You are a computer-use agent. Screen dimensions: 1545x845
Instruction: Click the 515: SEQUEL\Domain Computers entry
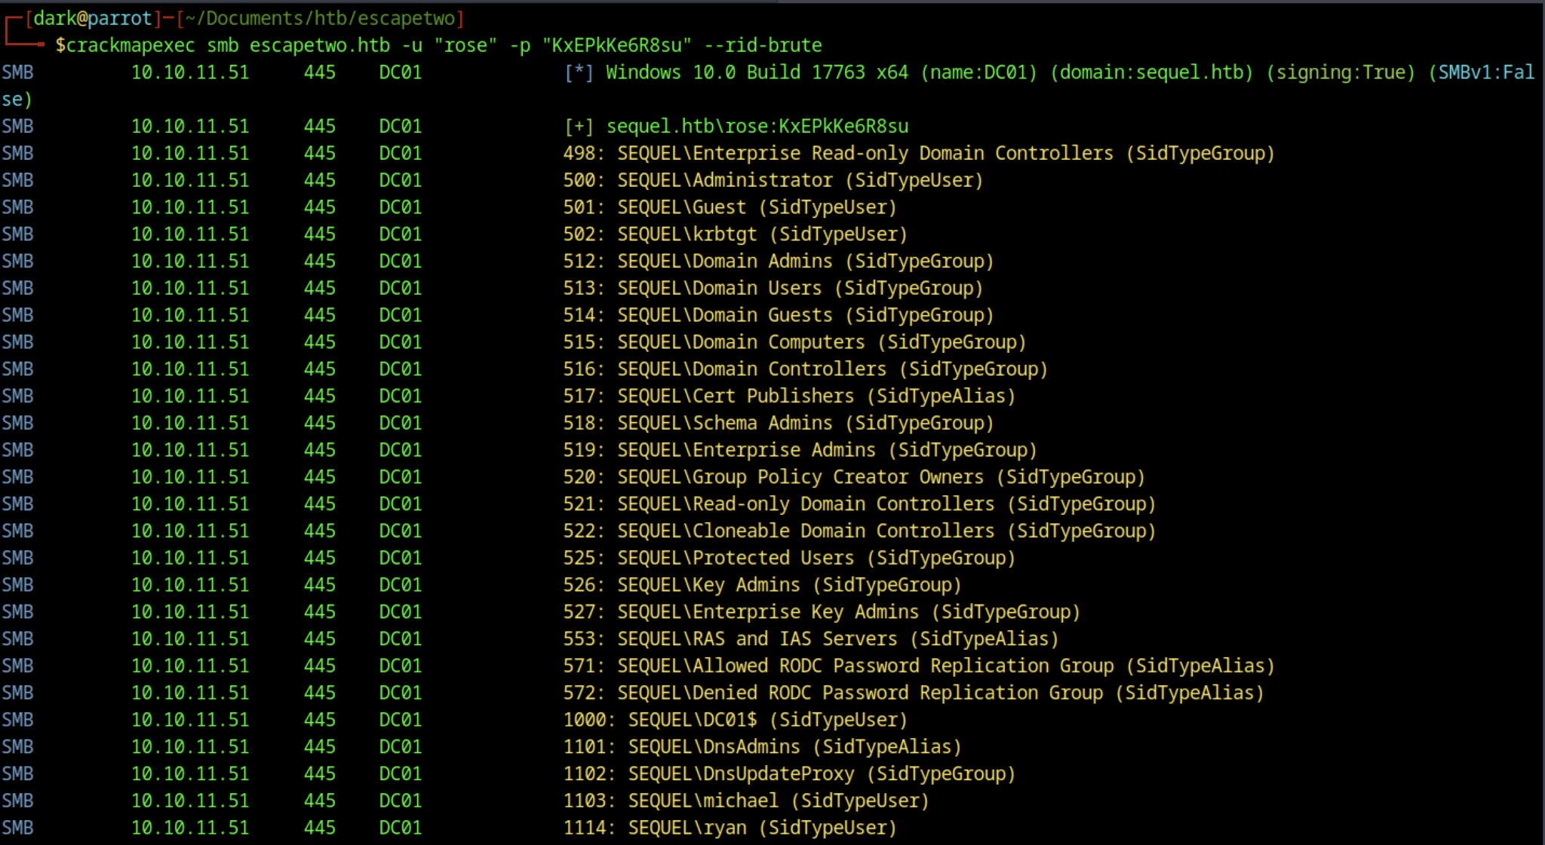(795, 342)
